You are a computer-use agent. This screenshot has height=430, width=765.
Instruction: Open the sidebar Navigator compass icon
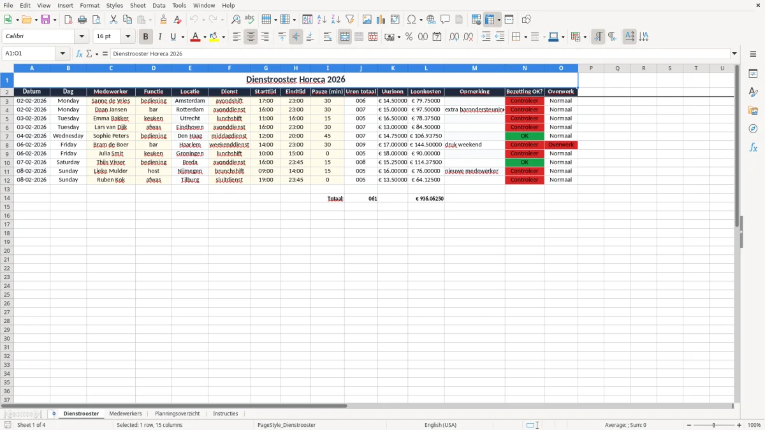coord(754,129)
